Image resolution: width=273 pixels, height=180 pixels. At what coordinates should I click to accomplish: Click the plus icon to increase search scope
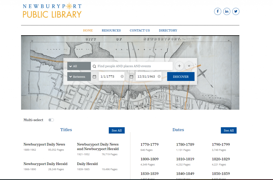click(179, 66)
